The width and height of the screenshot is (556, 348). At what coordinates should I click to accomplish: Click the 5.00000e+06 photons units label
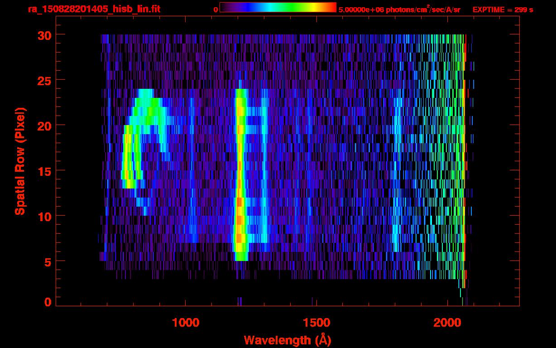tap(399, 10)
